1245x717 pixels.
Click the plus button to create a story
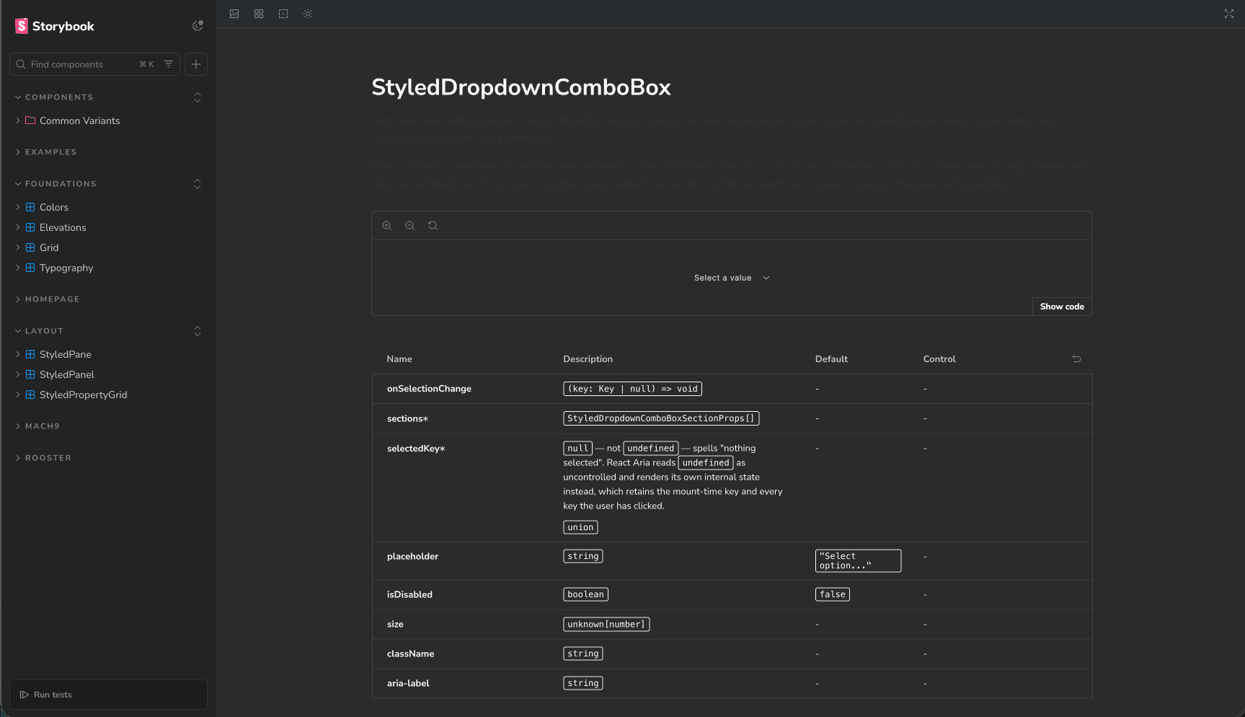tap(196, 64)
